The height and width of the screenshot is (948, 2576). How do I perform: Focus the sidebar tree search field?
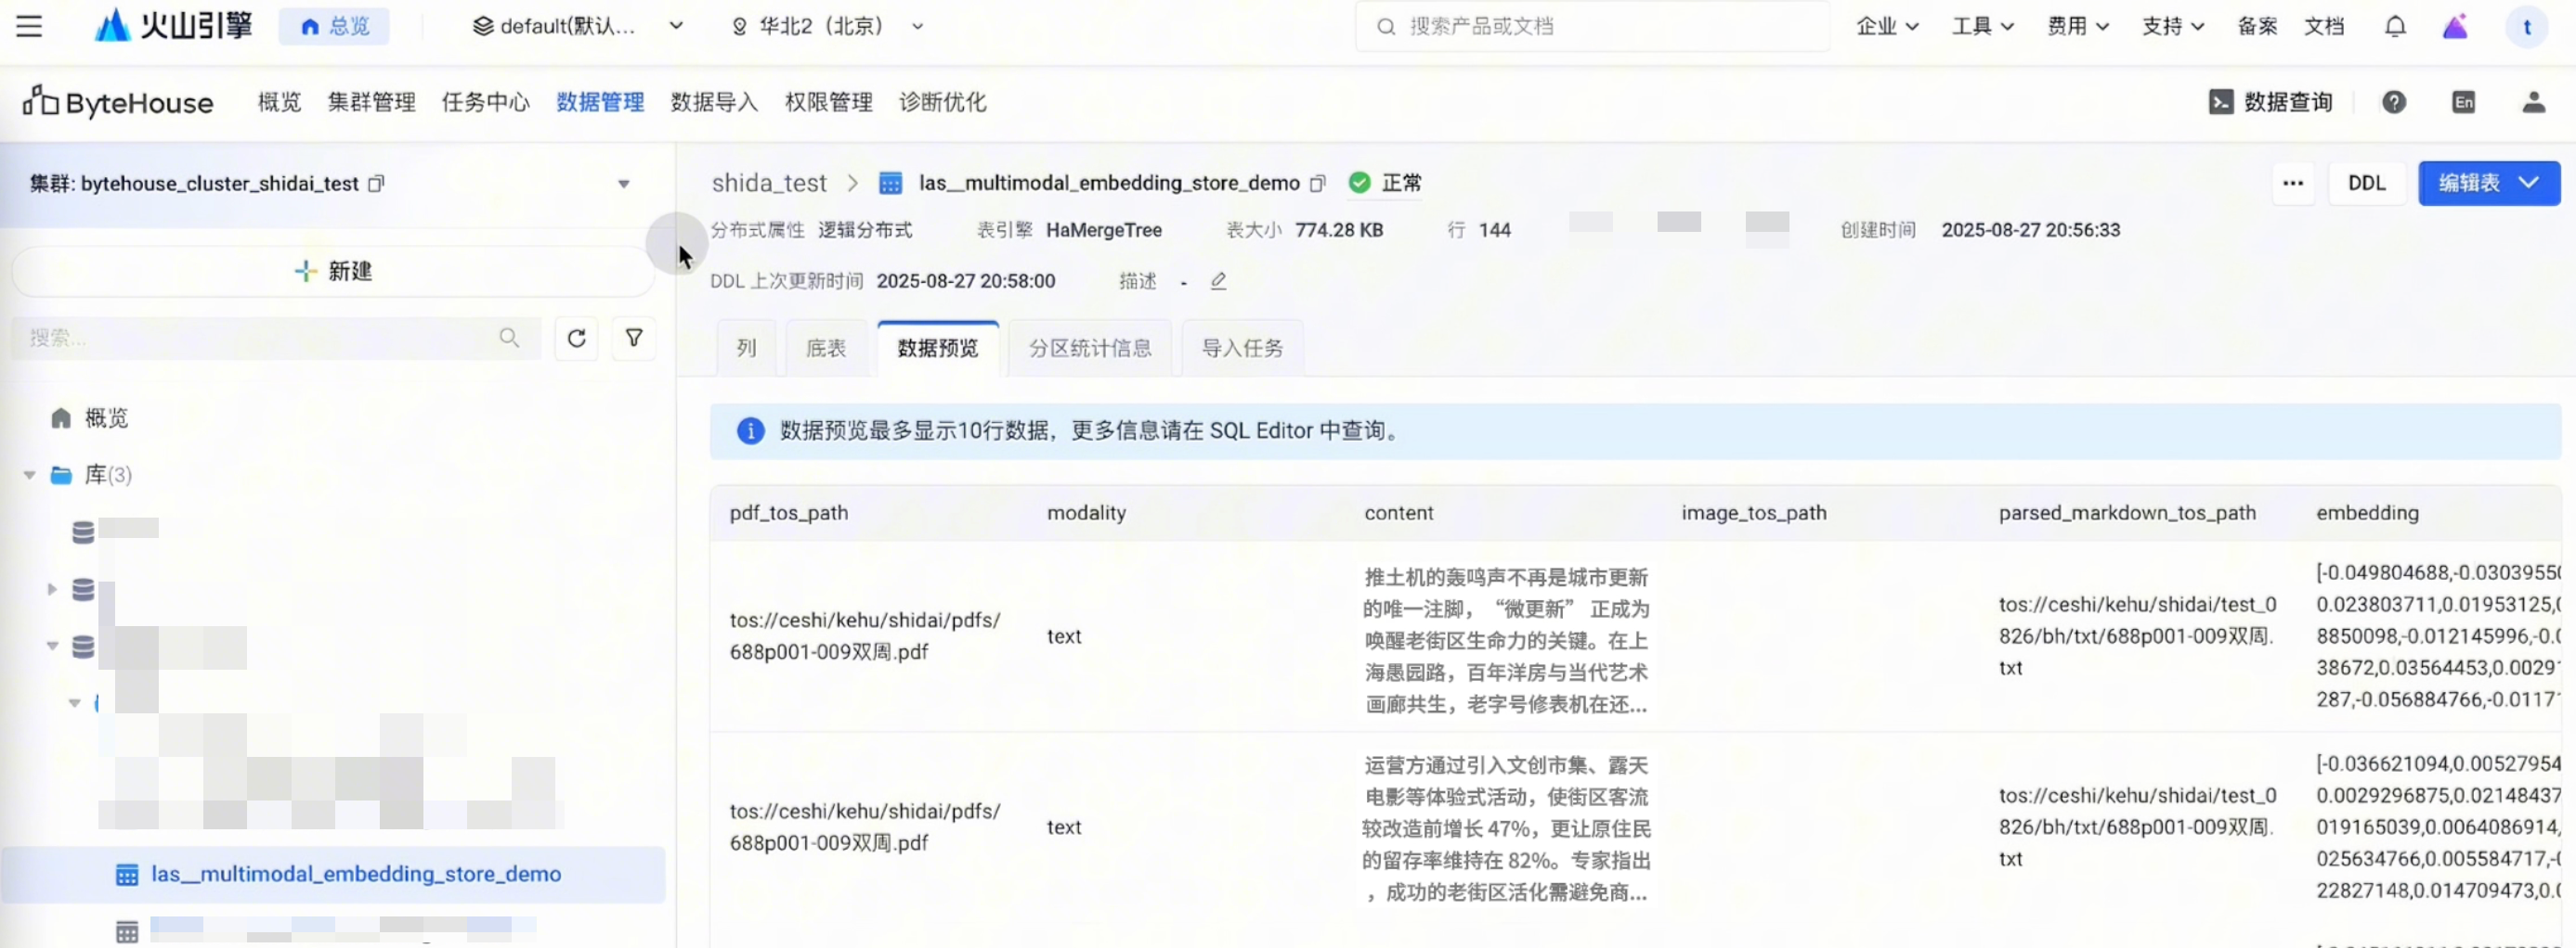(276, 339)
